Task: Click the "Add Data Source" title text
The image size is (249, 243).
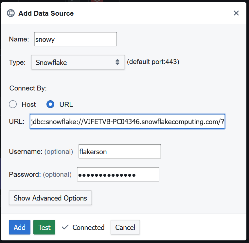Action: [46, 13]
